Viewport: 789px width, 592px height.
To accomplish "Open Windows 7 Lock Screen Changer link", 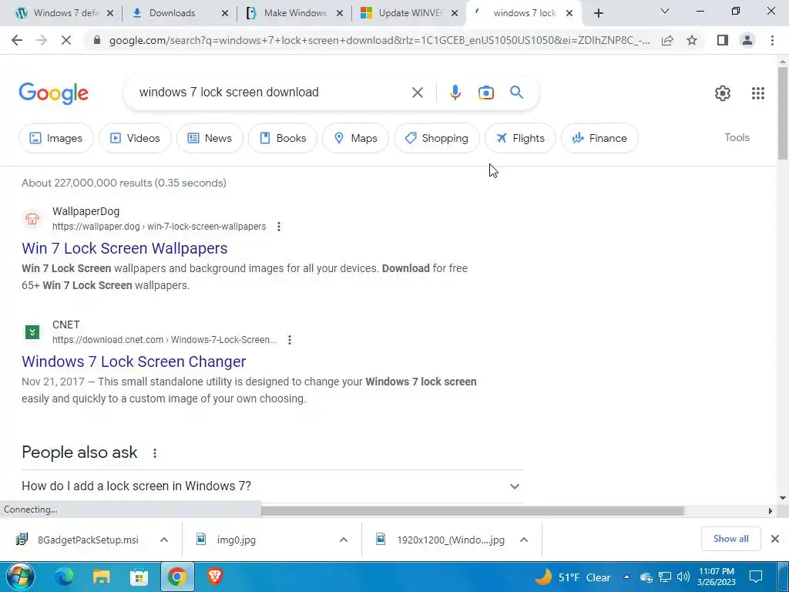I will point(134,362).
